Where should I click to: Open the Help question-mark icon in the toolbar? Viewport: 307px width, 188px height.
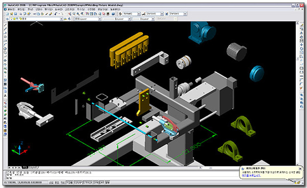click(113, 14)
